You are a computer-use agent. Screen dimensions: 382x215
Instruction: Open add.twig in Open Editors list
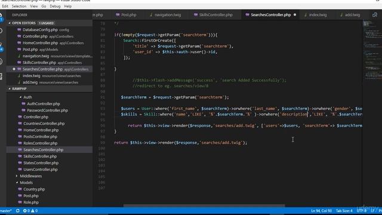(49, 82)
